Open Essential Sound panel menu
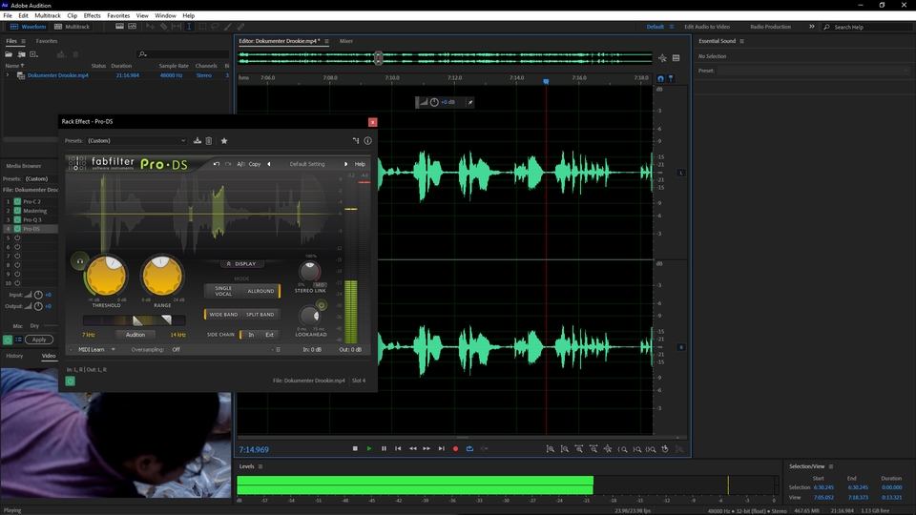The image size is (916, 515). 742,41
